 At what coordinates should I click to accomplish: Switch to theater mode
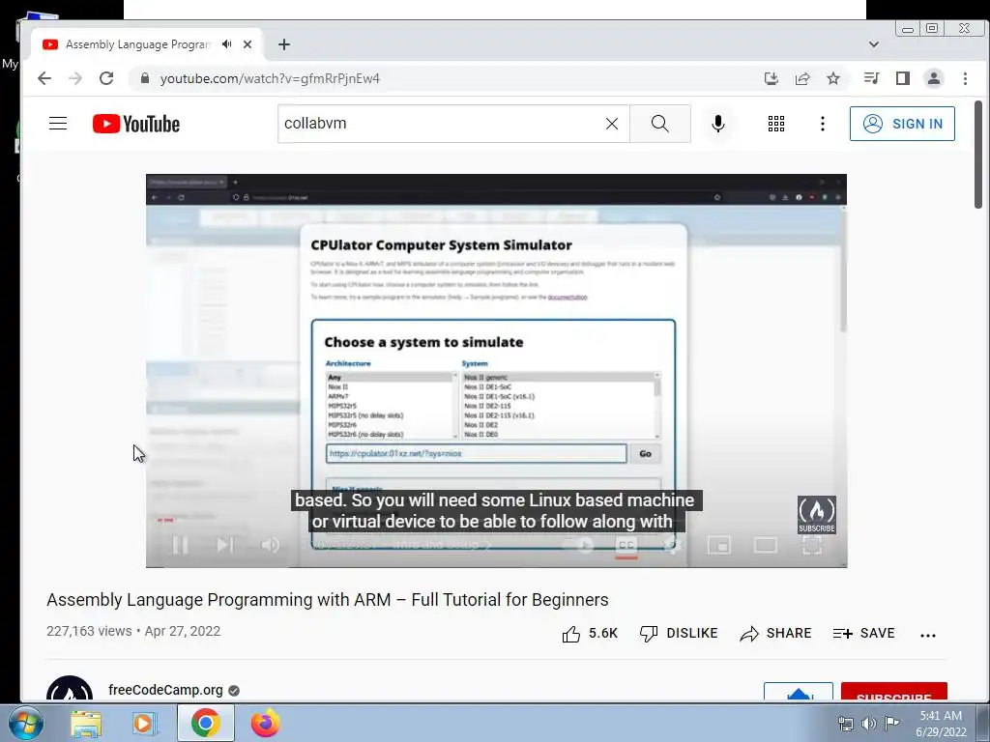(x=766, y=545)
